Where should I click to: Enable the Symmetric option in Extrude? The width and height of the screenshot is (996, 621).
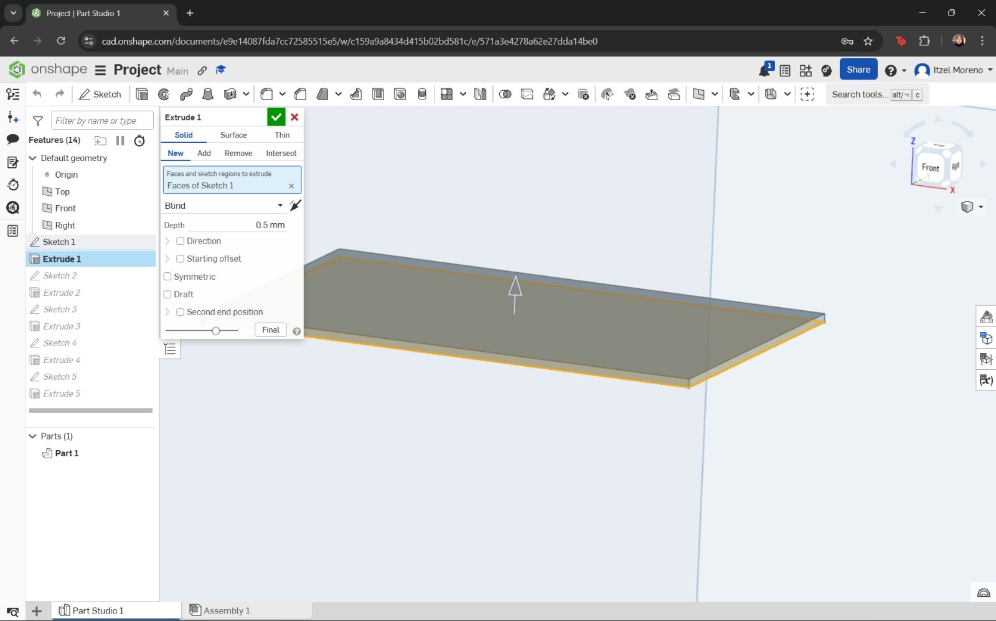(x=167, y=277)
